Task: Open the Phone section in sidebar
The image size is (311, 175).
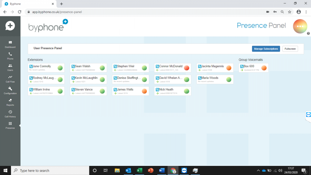Action: pyautogui.click(x=10, y=56)
